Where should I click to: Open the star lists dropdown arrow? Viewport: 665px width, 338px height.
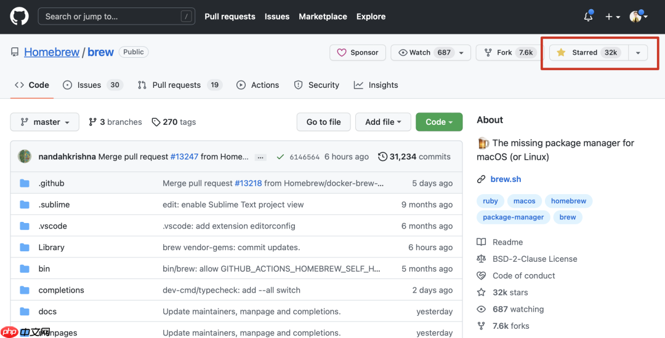click(x=638, y=53)
